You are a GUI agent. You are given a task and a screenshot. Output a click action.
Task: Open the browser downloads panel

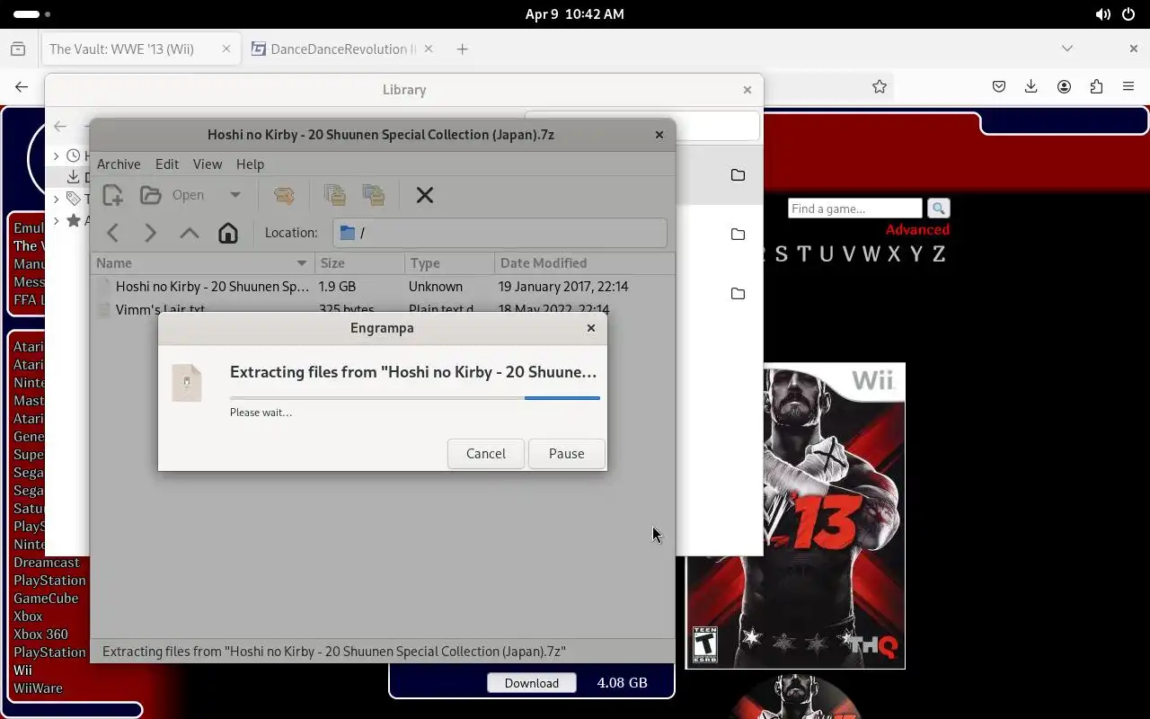click(x=1031, y=87)
